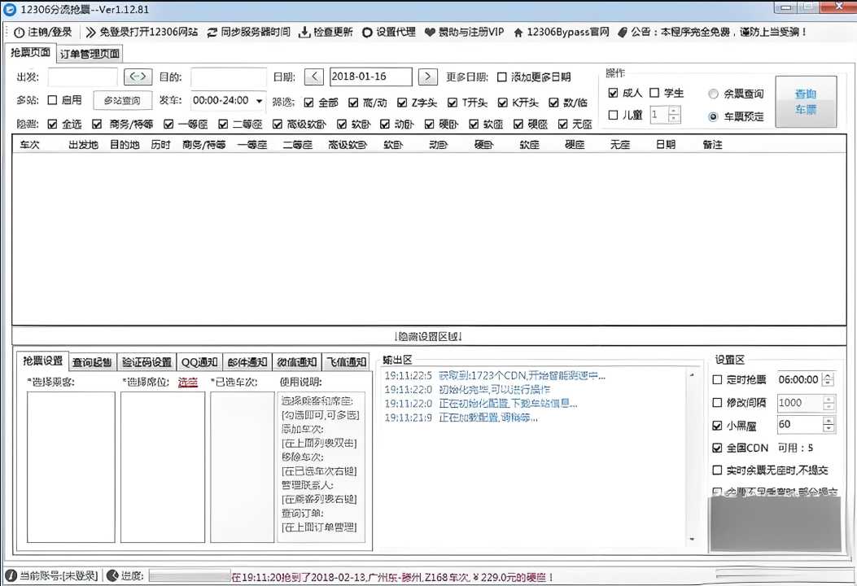Click the left arrow next to the date

[314, 77]
